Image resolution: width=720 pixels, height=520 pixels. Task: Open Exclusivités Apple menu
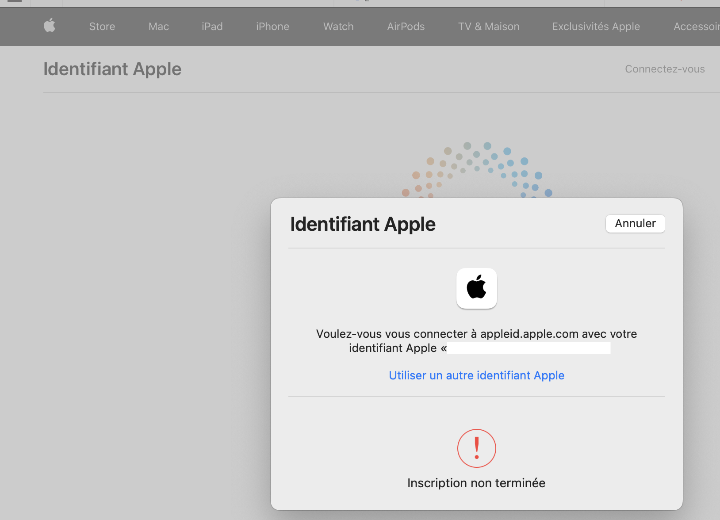tap(596, 27)
